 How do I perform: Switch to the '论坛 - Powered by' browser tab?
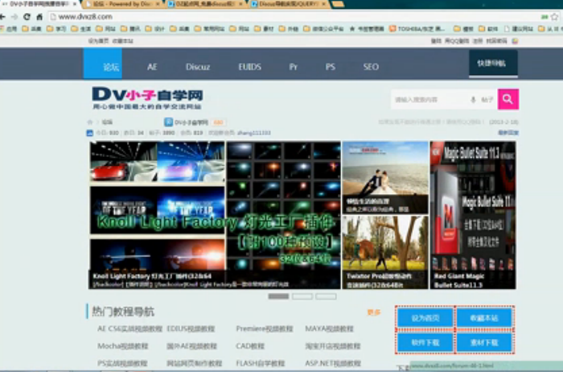pyautogui.click(x=122, y=4)
